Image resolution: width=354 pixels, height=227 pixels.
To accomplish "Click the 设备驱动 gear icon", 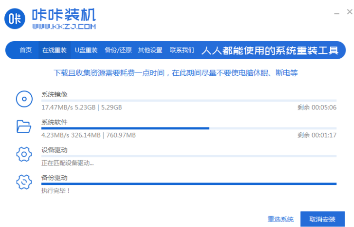I will coord(24,154).
